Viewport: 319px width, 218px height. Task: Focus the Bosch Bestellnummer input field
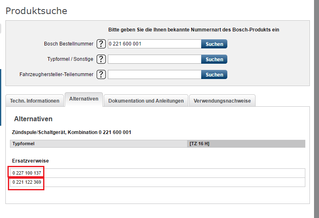(155, 44)
